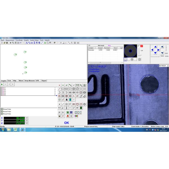Click the Undo arrow in the toolbar
The width and height of the screenshot is (169, 169).
[21, 43]
